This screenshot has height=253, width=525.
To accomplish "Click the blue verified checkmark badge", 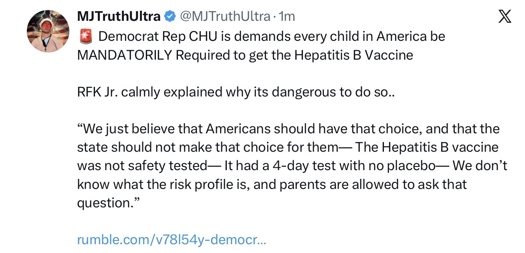I will [170, 16].
